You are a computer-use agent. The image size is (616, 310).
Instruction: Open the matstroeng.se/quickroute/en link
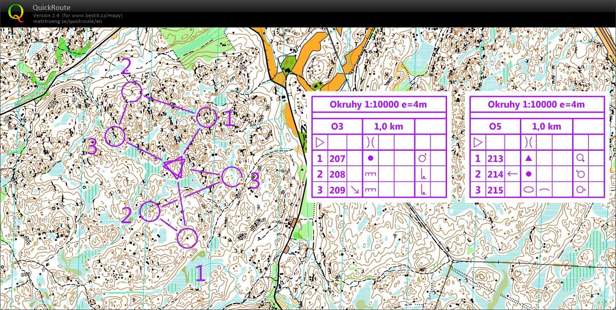pyautogui.click(x=67, y=21)
